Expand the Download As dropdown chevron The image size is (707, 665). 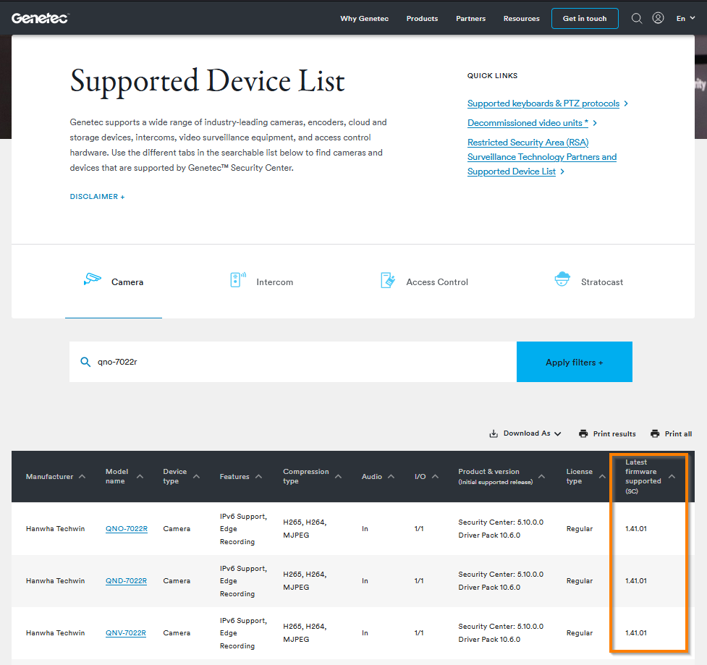(558, 433)
